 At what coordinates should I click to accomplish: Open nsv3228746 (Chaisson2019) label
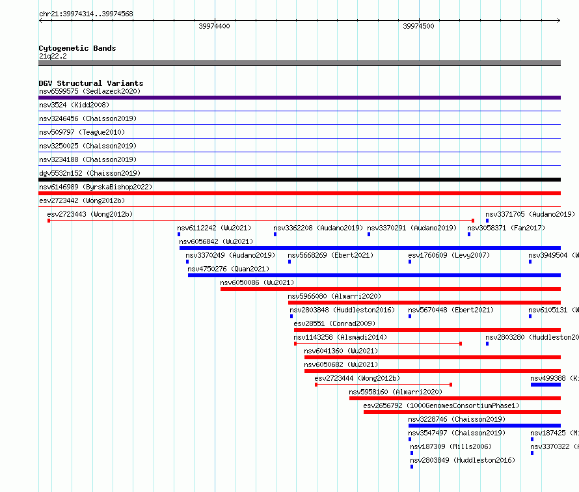(x=457, y=419)
